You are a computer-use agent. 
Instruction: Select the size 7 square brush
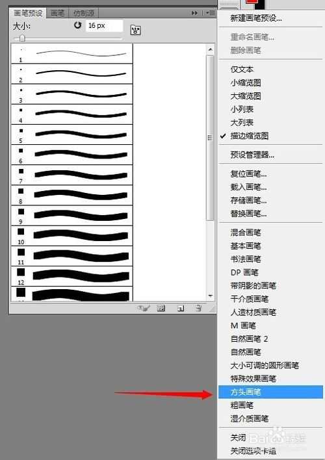pos(71,175)
